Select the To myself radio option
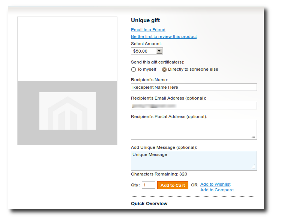Screen dimensions: 281x224 pos(134,70)
